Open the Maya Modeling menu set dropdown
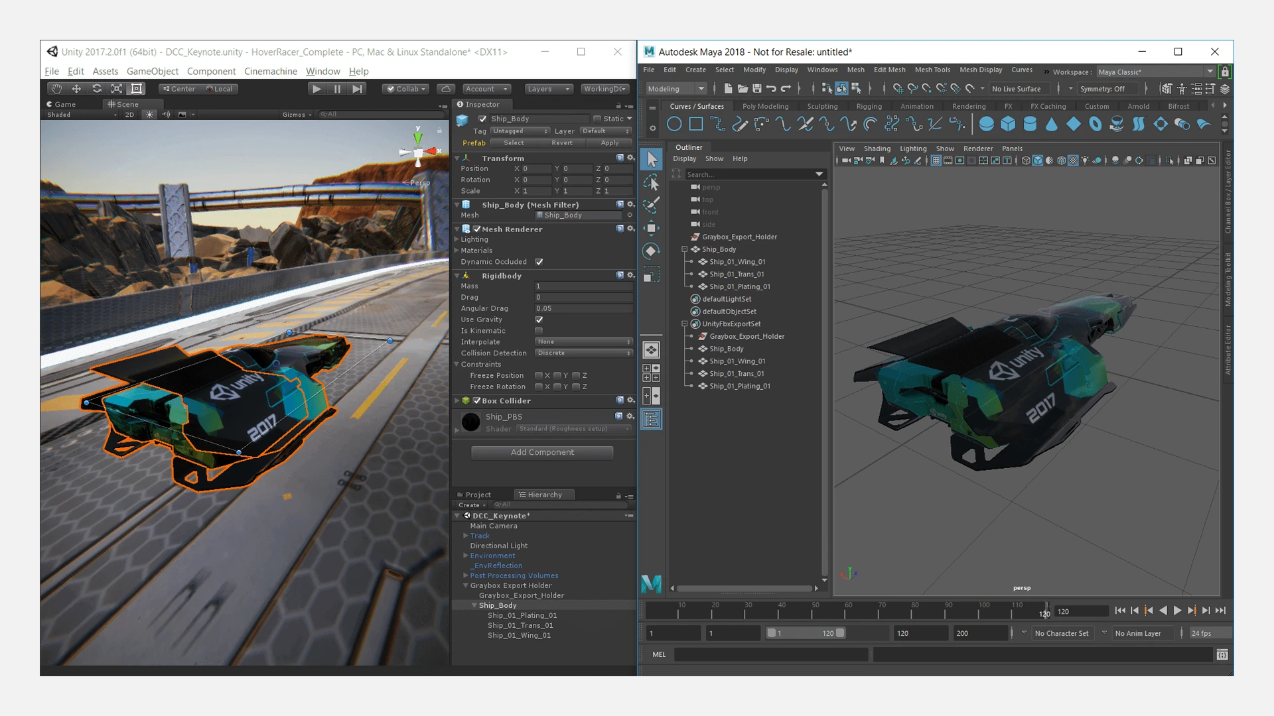1274x716 pixels. coord(676,89)
